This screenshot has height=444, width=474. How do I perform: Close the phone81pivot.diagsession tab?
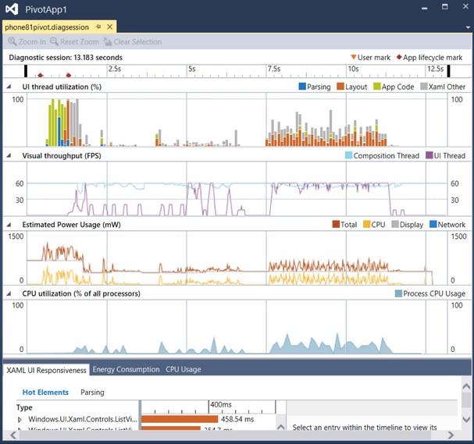pyautogui.click(x=109, y=27)
